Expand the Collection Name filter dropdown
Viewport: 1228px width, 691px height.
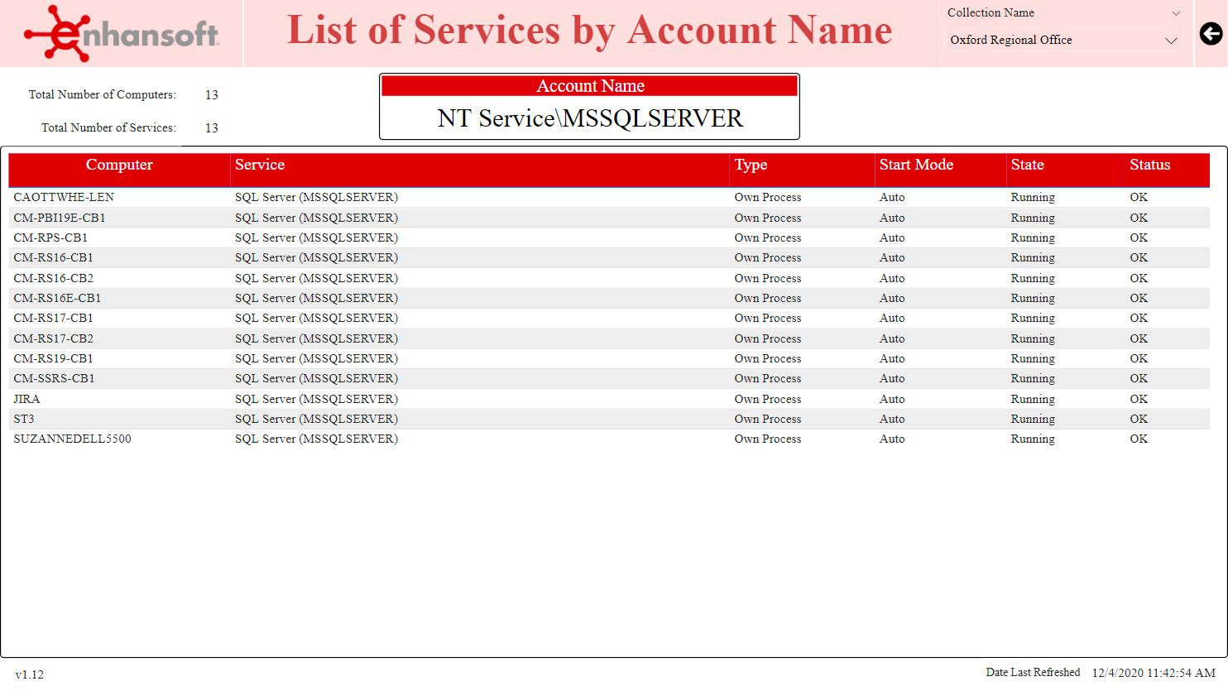click(1176, 12)
